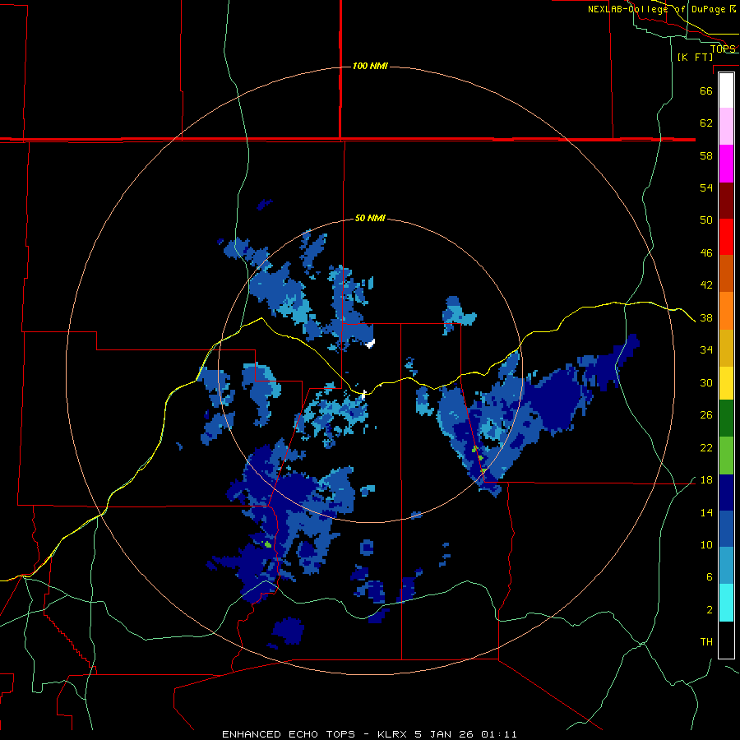Viewport: 740px width, 740px height.
Task: Click the legend value '46'
Action: click(706, 253)
